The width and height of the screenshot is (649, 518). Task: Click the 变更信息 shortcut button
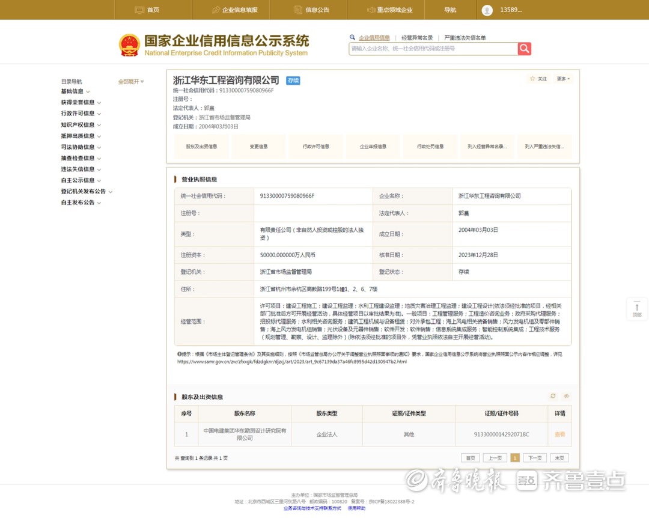(x=258, y=147)
